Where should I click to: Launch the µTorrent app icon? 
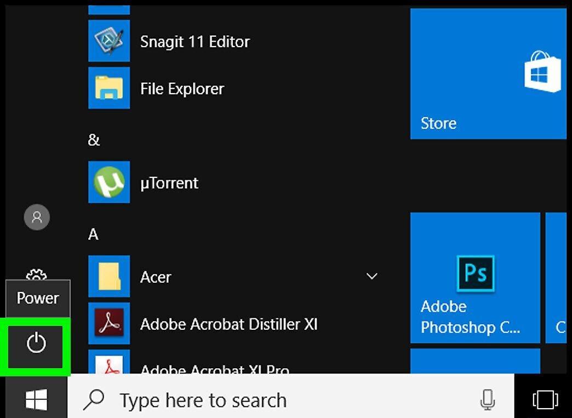coord(109,182)
